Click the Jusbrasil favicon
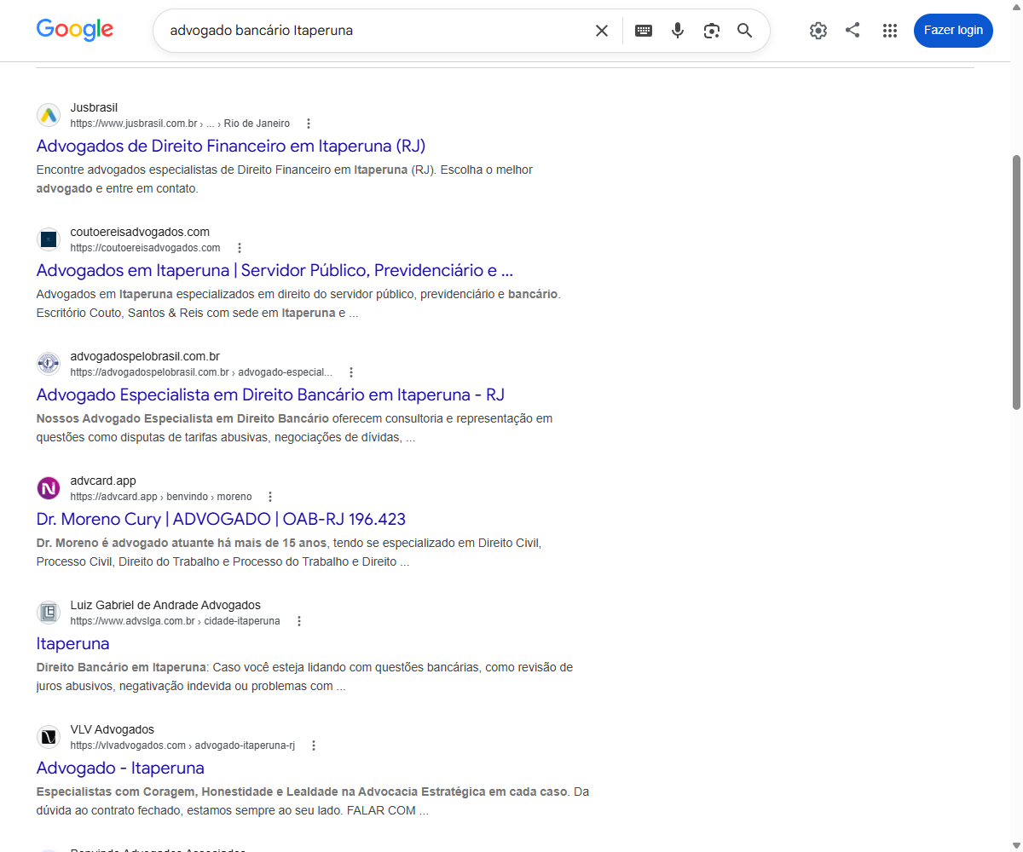This screenshot has height=852, width=1023. click(49, 115)
